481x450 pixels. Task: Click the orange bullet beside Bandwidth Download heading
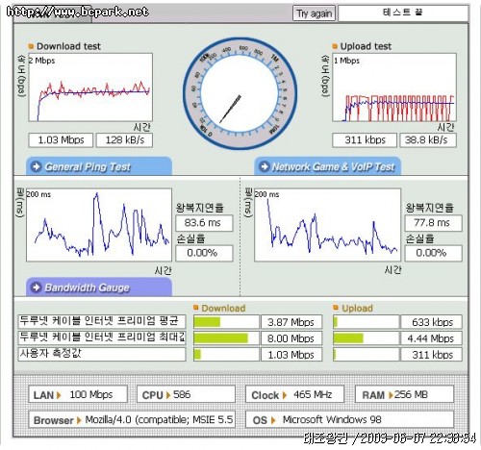tap(196, 308)
